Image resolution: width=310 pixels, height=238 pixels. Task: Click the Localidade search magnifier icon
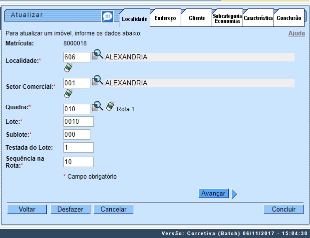click(97, 55)
